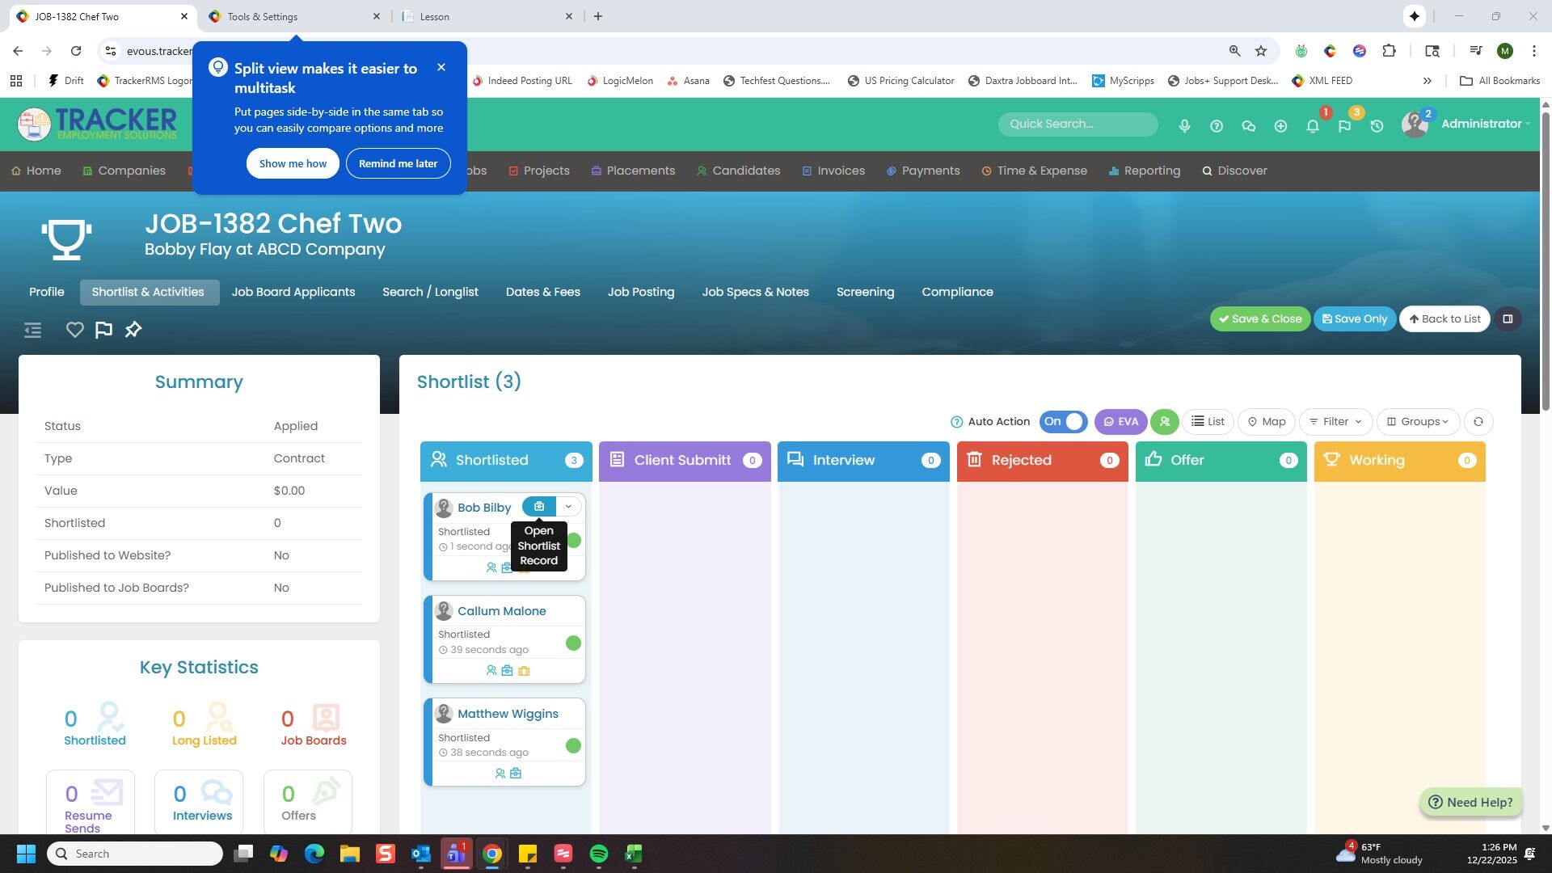Click the Save & Close button
1552x873 pixels.
coord(1259,319)
